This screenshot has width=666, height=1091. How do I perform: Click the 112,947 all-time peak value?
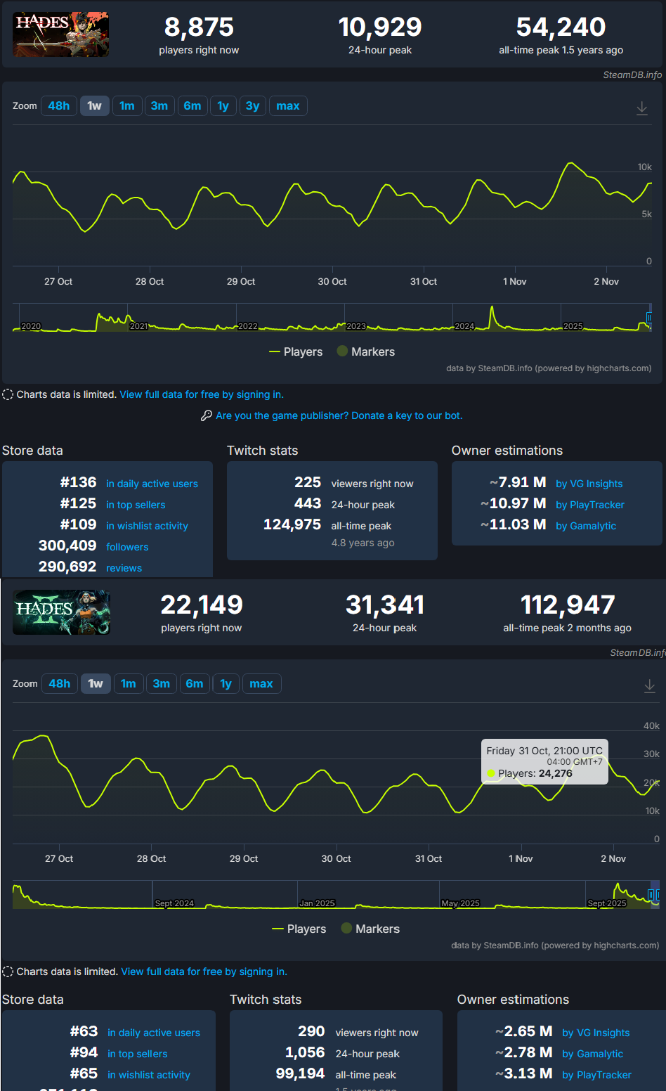tap(568, 605)
